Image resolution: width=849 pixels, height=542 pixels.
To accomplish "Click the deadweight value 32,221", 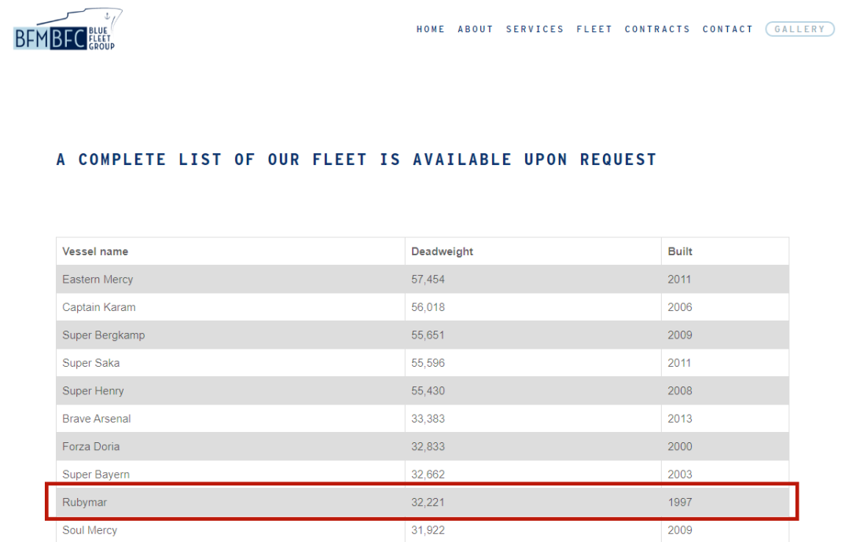I will click(428, 503).
